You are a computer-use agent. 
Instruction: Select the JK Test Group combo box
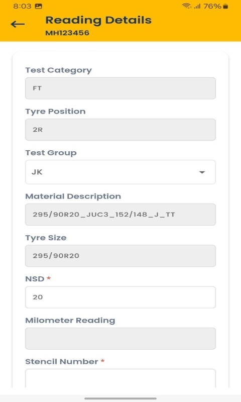(120, 172)
